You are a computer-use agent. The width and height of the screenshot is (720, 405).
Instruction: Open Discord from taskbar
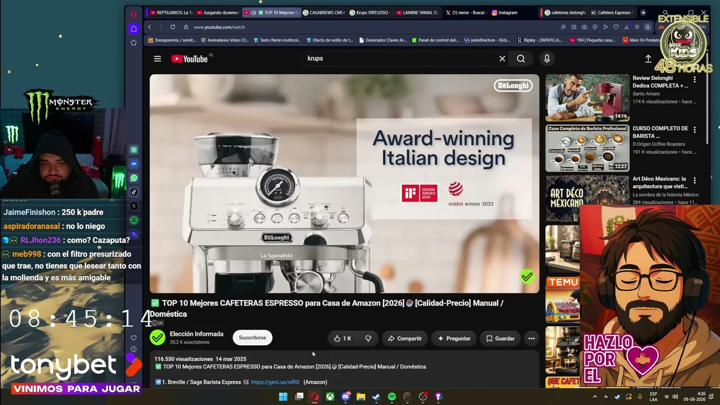tap(346, 397)
